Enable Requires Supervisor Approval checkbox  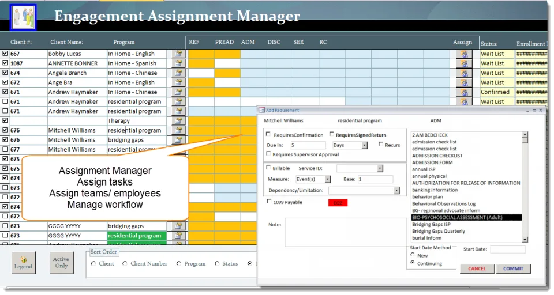pos(268,153)
